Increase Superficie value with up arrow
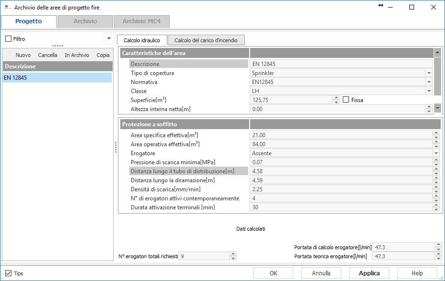The height and width of the screenshot is (281, 445). (337, 98)
